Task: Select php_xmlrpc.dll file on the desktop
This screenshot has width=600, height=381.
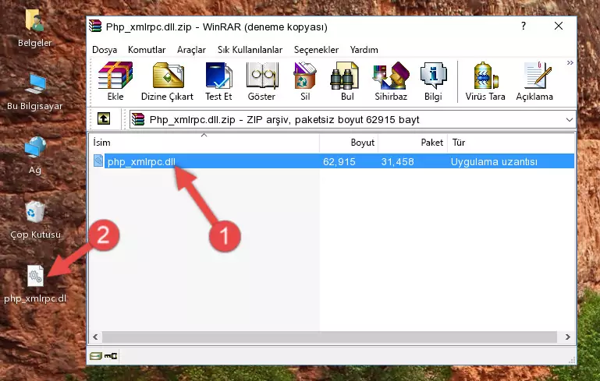Action: (x=35, y=284)
